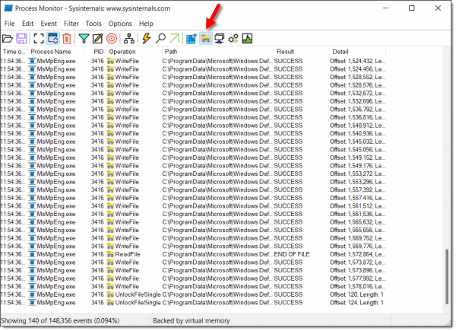This screenshot has height=331, width=456.
Task: Jump to object using the green arrow icon
Action: (x=175, y=39)
